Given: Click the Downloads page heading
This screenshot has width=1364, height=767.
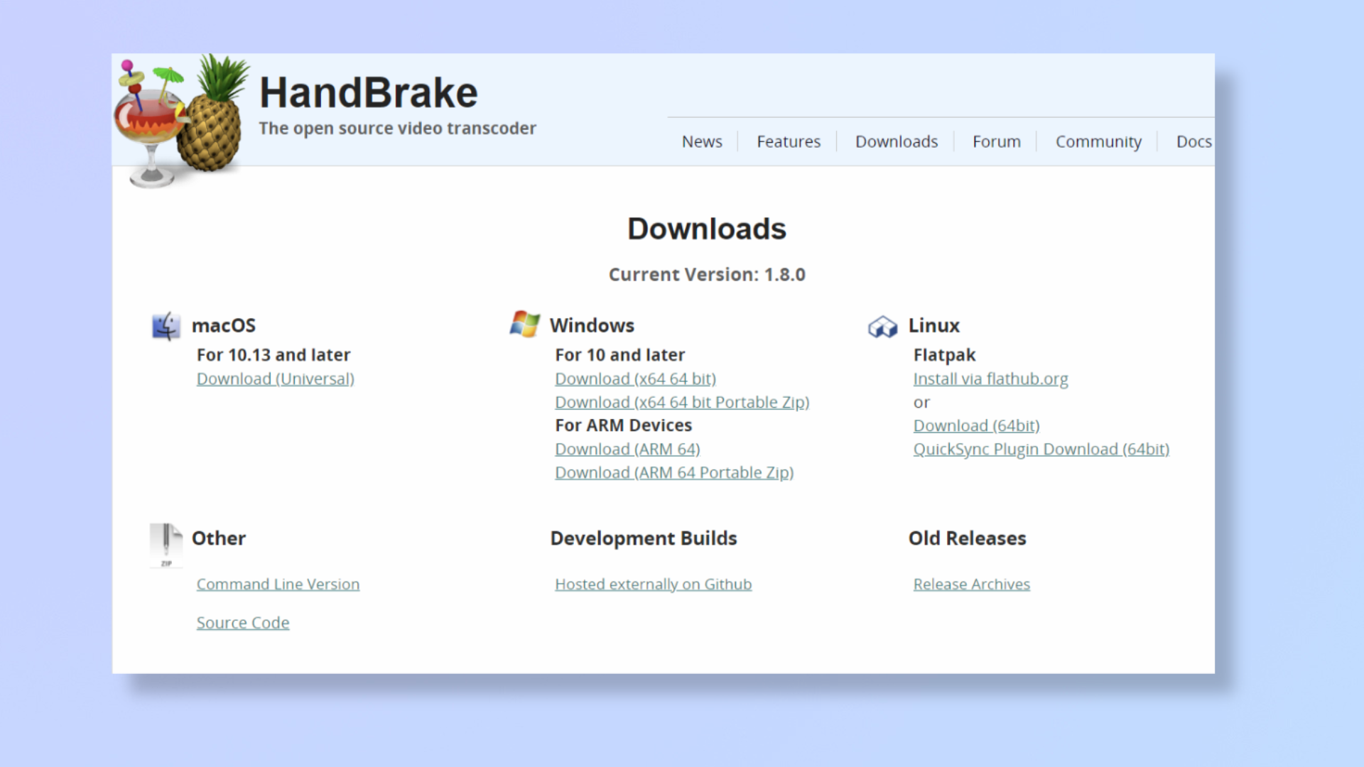Looking at the screenshot, I should coord(707,229).
